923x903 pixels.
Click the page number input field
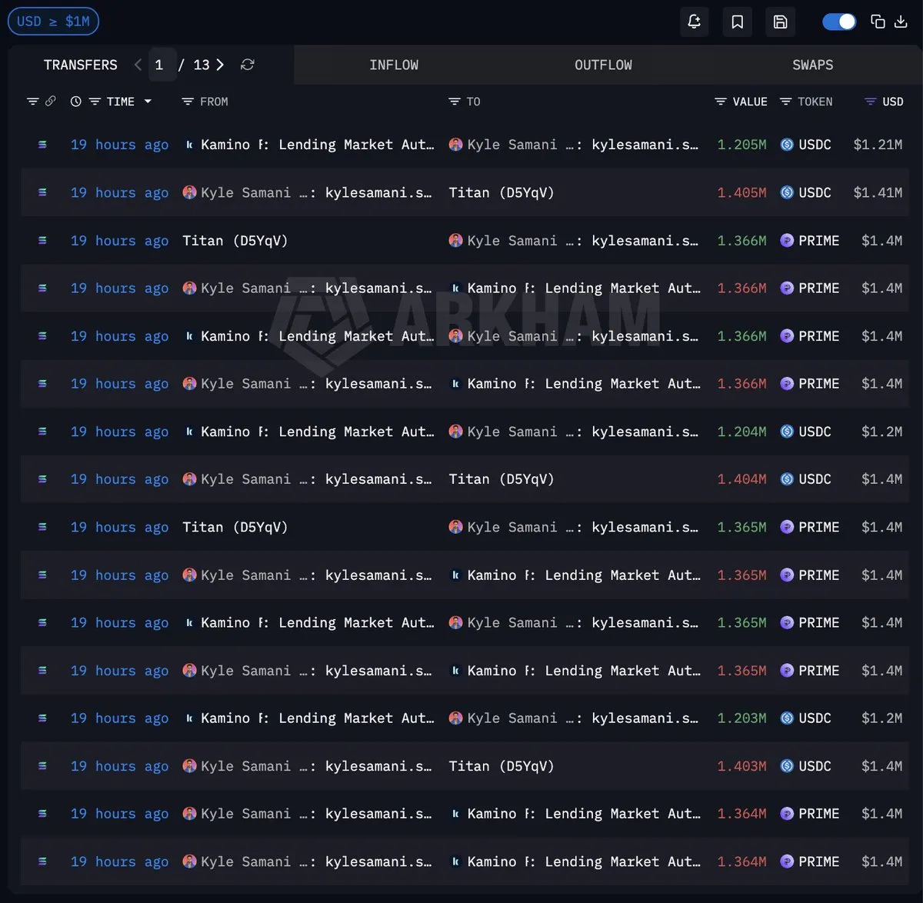(x=160, y=65)
